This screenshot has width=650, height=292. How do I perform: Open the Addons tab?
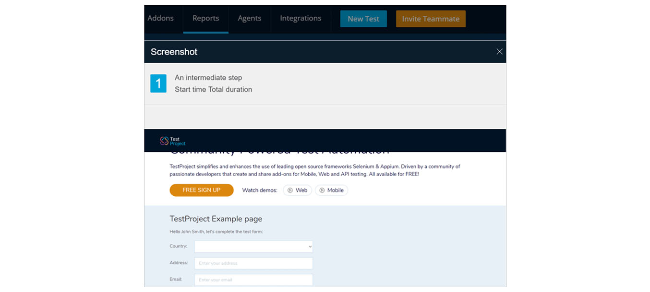(160, 18)
